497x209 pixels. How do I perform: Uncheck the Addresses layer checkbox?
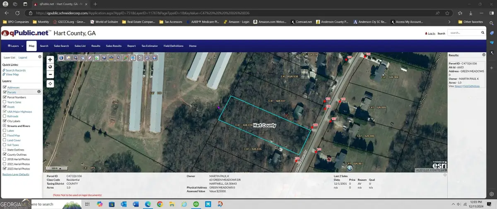click(5, 88)
